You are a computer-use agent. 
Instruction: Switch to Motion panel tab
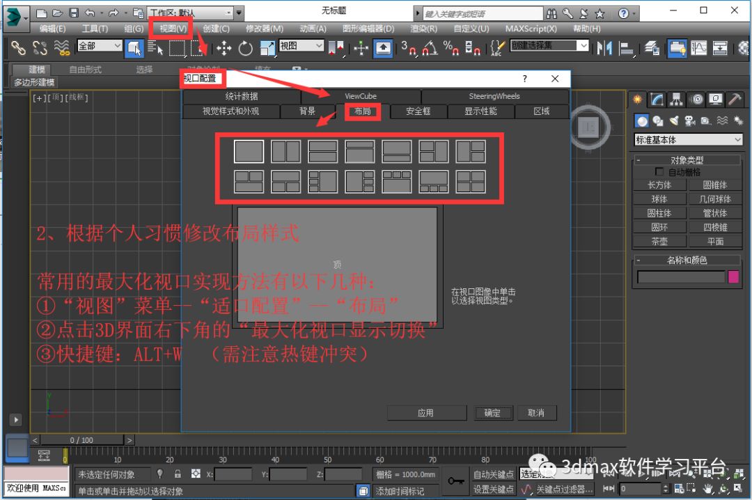pyautogui.click(x=696, y=100)
